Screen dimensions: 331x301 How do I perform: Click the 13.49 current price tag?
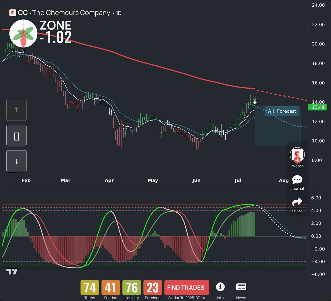(x=318, y=107)
